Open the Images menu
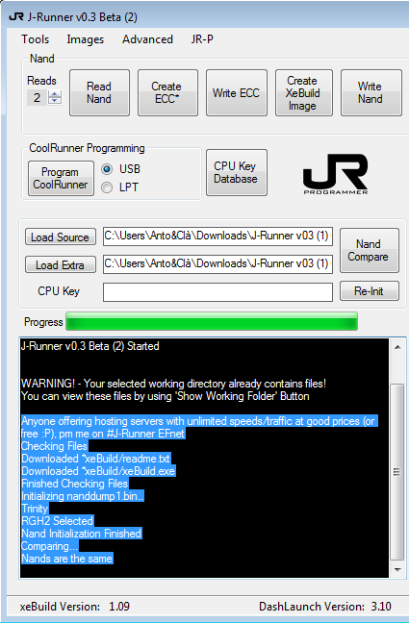Viewport: 409px width, 623px height. [85, 39]
